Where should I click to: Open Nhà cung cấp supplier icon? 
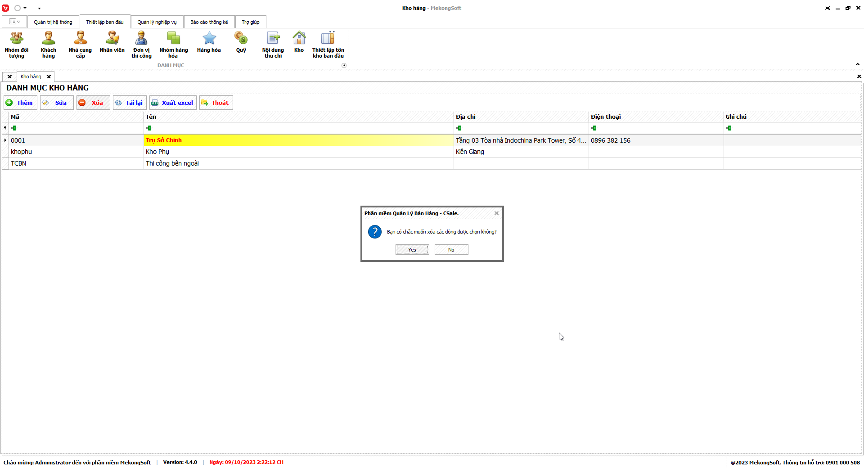(80, 45)
